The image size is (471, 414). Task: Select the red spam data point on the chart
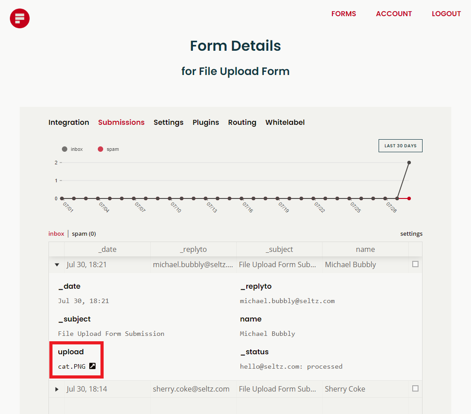[409, 198]
